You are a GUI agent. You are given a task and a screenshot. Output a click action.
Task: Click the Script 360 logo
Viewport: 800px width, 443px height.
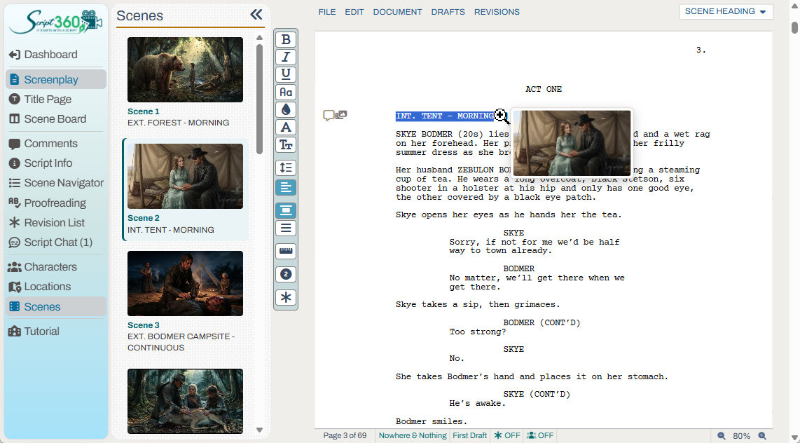[x=55, y=22]
